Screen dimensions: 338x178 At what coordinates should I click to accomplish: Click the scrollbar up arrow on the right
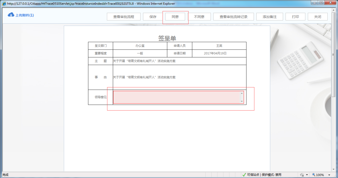click(x=334, y=10)
